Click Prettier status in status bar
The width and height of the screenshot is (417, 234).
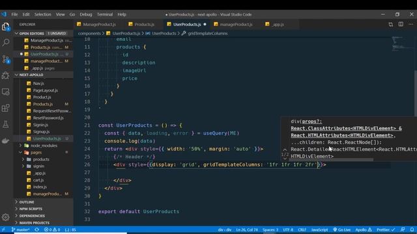point(386,229)
